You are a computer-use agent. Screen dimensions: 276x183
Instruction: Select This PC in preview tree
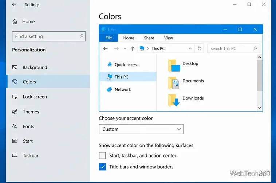click(128, 77)
